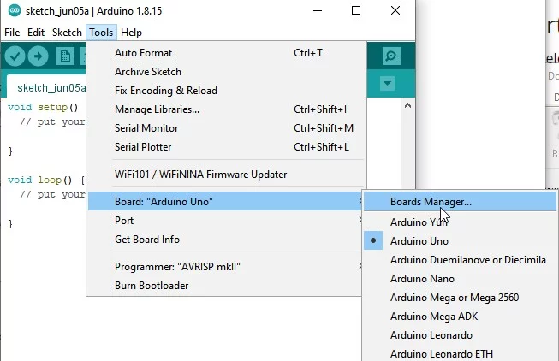559x361 pixels.
Task: Click the Verify checkmark toolbar icon
Action: point(15,56)
